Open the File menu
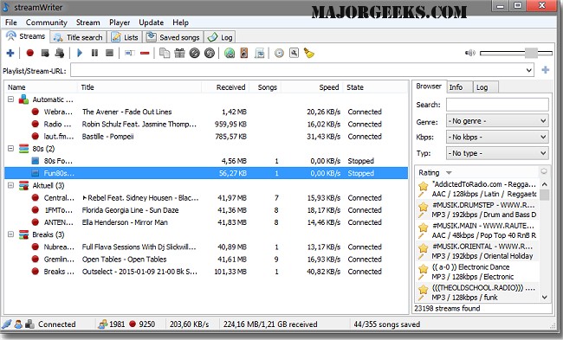The height and width of the screenshot is (340, 563). (11, 22)
